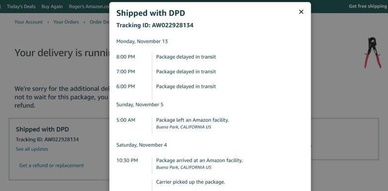Viewport: 388px width, 191px height.
Task: Open the red cable cutter product image
Action: point(372,53)
